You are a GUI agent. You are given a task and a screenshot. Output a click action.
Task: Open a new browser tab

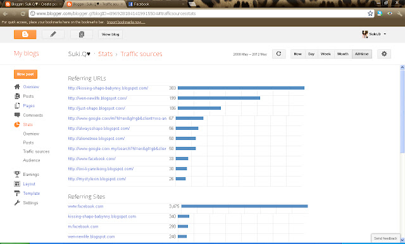(192, 4)
